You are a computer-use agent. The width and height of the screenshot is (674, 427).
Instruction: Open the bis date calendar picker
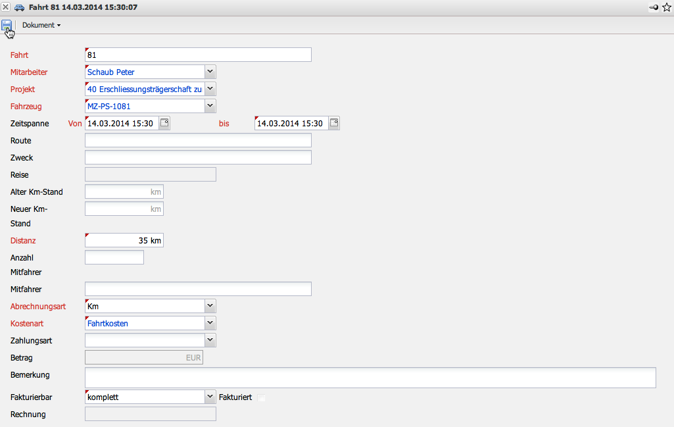[x=334, y=123]
